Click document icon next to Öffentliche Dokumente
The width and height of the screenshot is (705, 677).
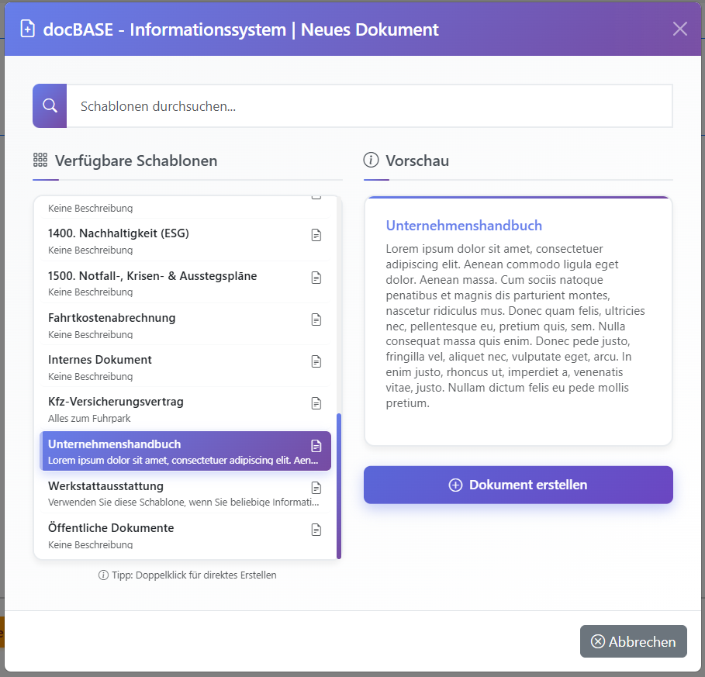316,530
